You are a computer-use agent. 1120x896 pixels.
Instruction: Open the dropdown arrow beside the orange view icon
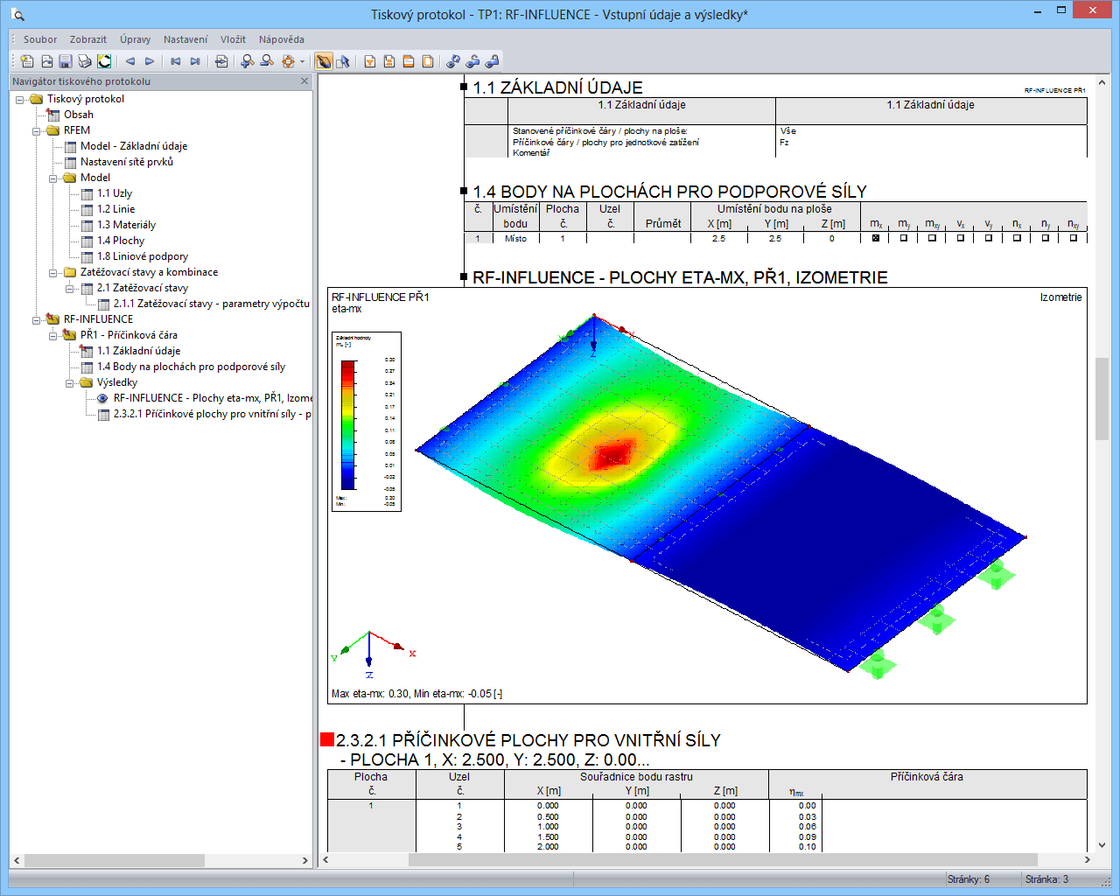tap(302, 61)
